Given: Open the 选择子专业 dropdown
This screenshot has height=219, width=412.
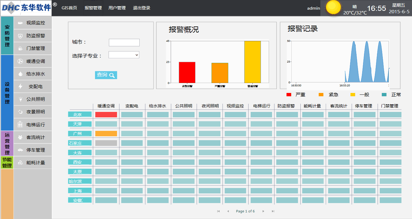Looking at the screenshot, I should click(x=124, y=55).
